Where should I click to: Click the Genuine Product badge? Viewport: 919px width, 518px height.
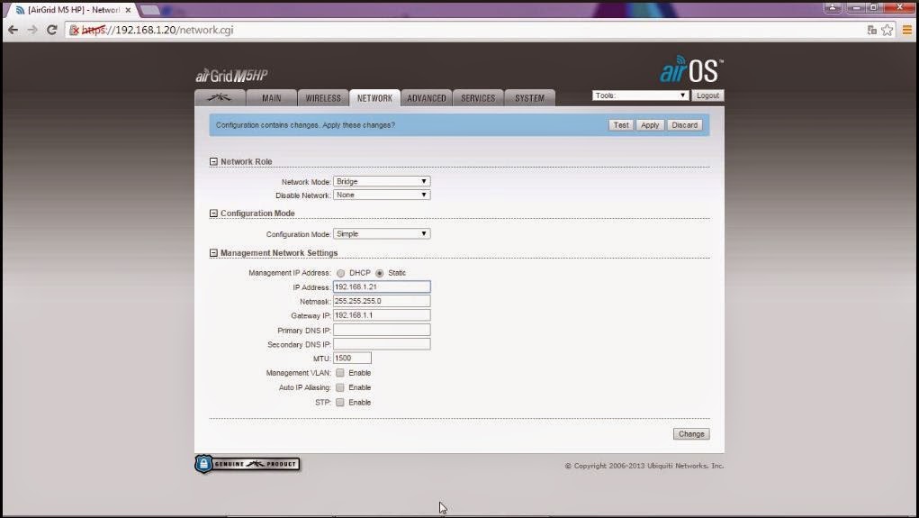tap(248, 464)
